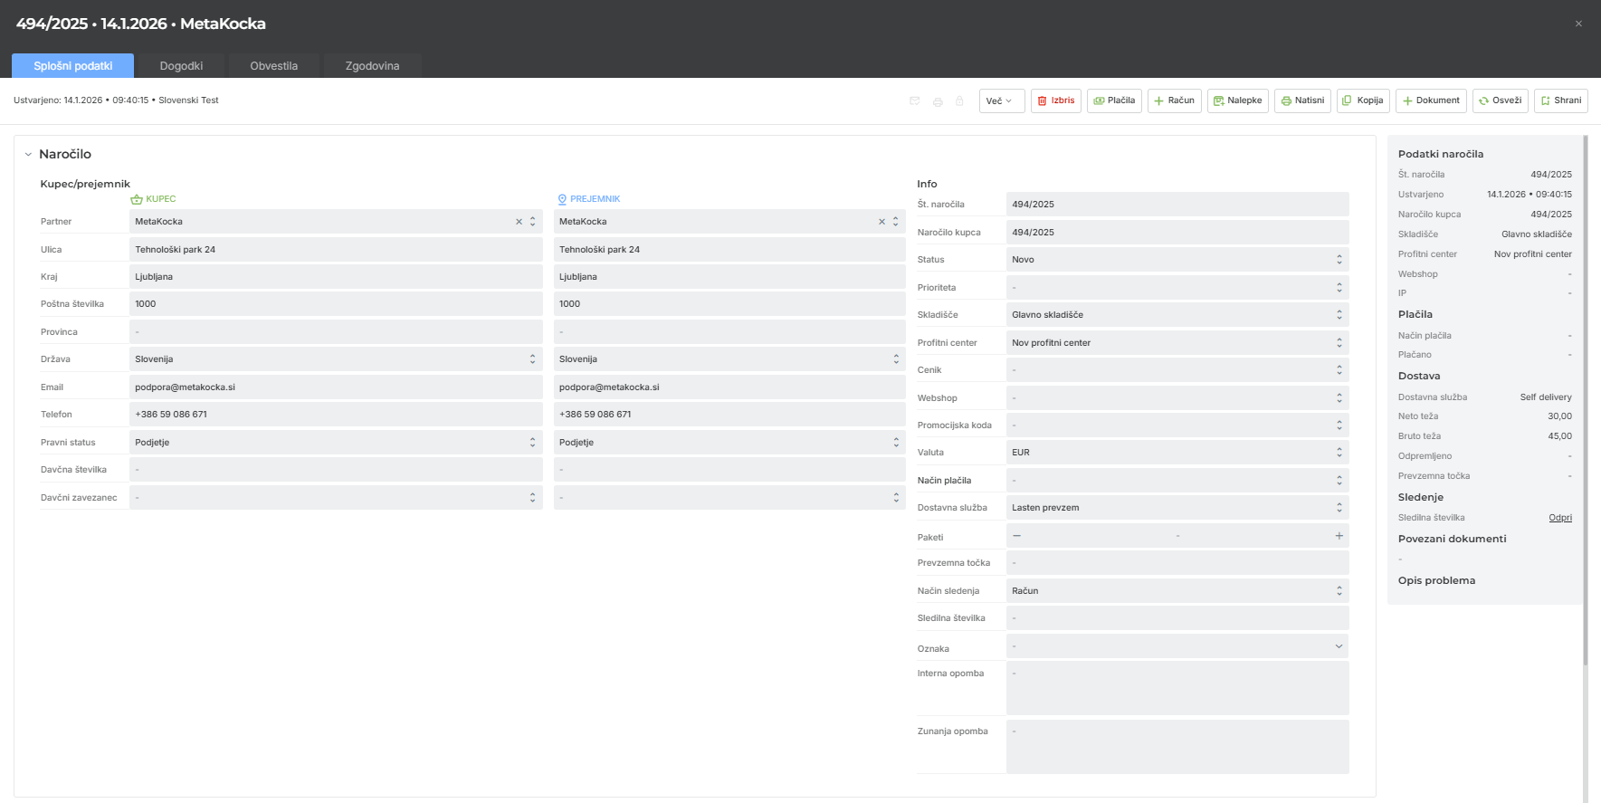This screenshot has width=1601, height=803.
Task: Open the Status dropdown showing Novo
Action: click(x=1177, y=260)
